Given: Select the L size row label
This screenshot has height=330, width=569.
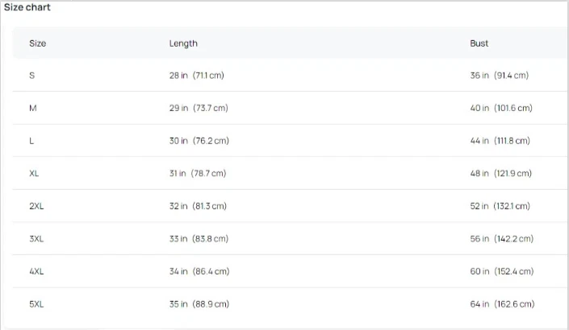Looking at the screenshot, I should [32, 141].
